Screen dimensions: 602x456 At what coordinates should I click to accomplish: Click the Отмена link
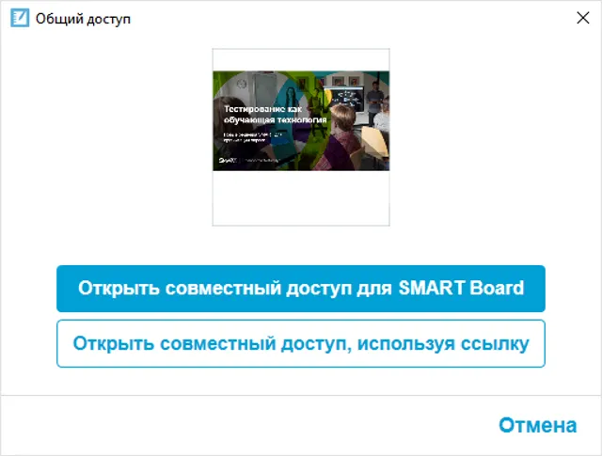point(537,425)
